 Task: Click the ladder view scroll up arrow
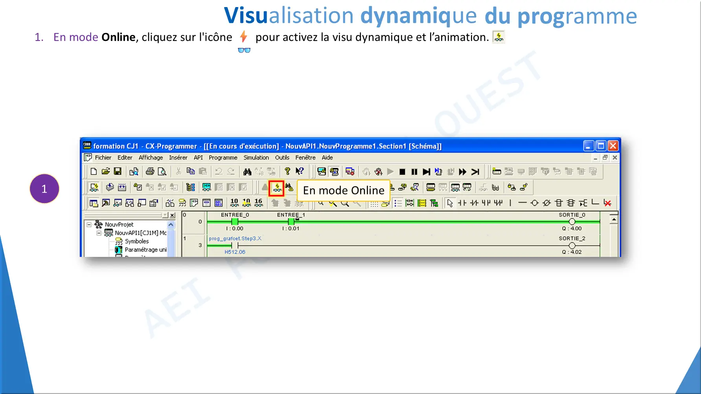click(x=614, y=219)
